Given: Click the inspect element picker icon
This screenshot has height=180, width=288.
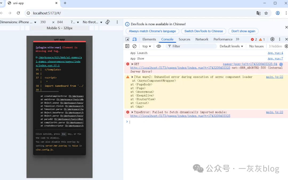Looking at the screenshot, I should [x=127, y=39].
